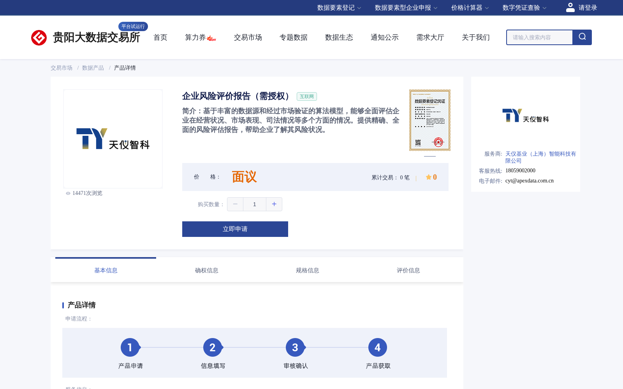Click 累计交易：0 笔 text
Screen dimensions: 623x389
coord(391,177)
